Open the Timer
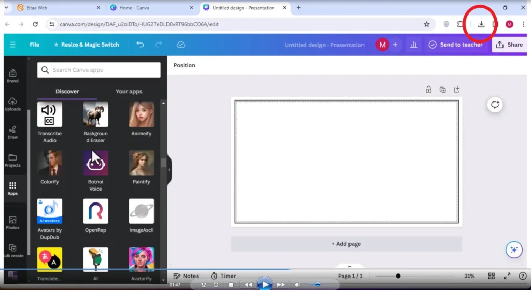This screenshot has height=290, width=531. [223, 276]
